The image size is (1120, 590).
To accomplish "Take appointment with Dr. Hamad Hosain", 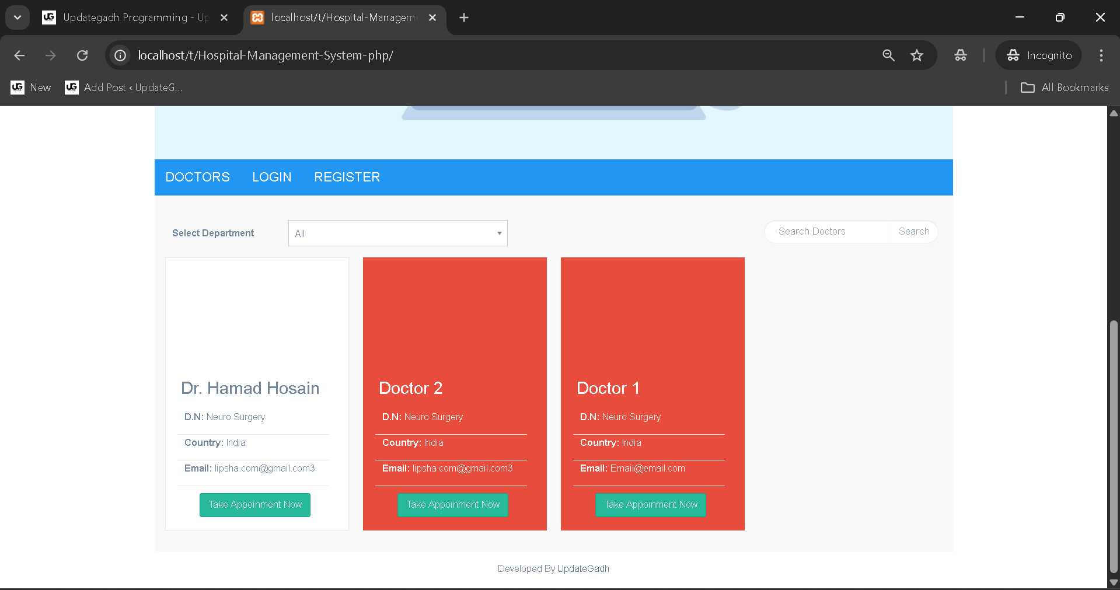I will click(x=254, y=505).
